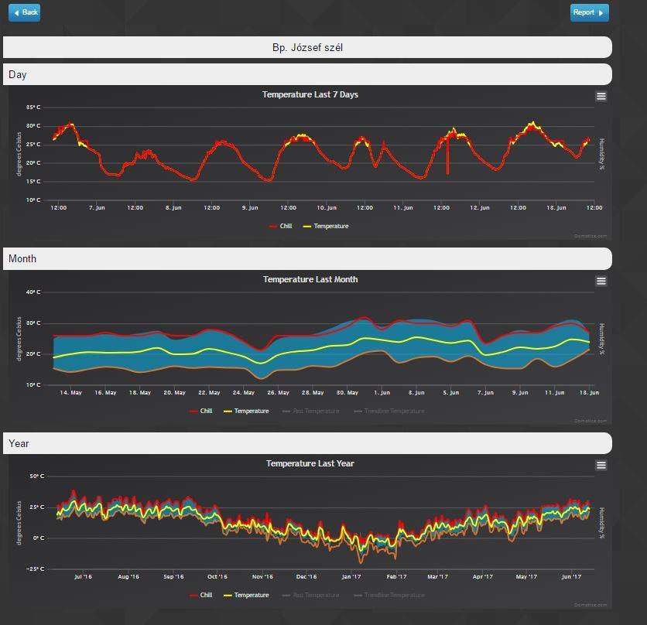Show Past Temperature in the Last Month chart
The image size is (647, 625).
tap(310, 411)
